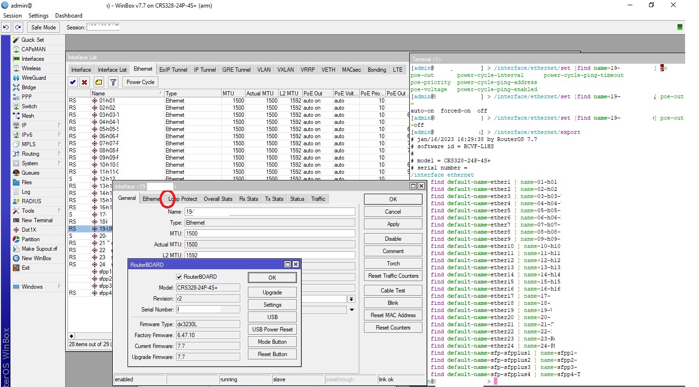Open Partition in sidebar
699x387 pixels.
(31, 239)
